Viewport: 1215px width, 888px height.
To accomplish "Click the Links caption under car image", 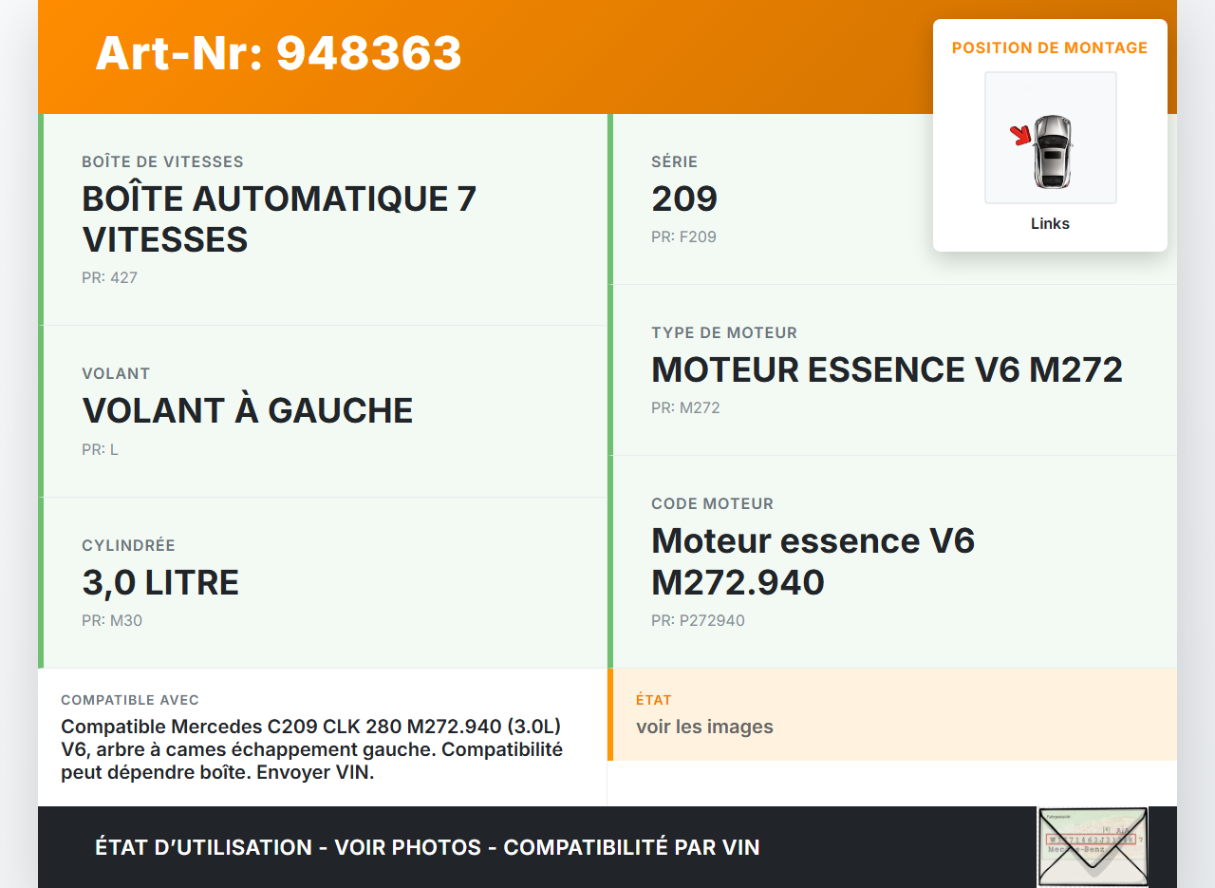I will pos(1050,224).
